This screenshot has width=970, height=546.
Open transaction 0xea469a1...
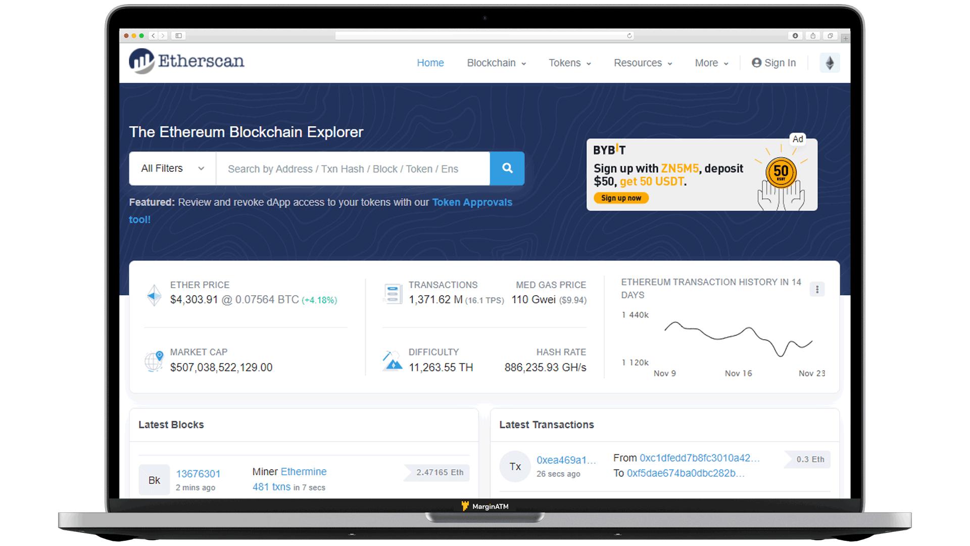tap(566, 460)
